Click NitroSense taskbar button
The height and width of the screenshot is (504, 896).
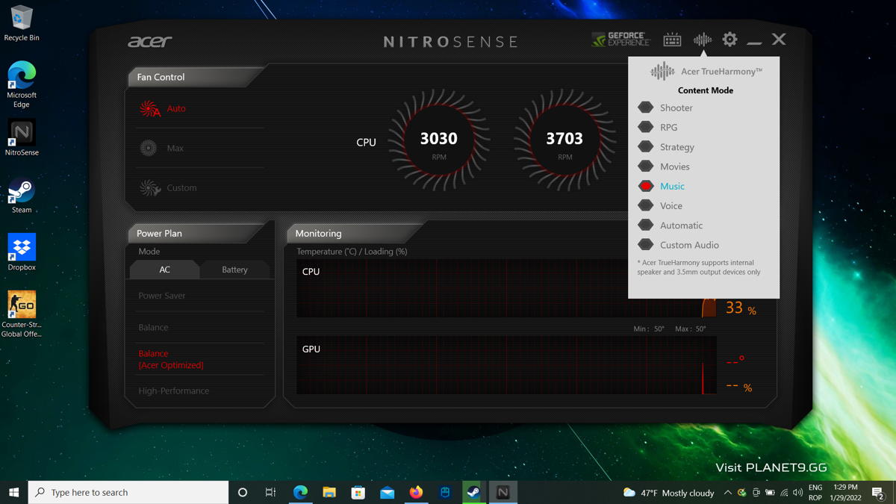(x=503, y=492)
